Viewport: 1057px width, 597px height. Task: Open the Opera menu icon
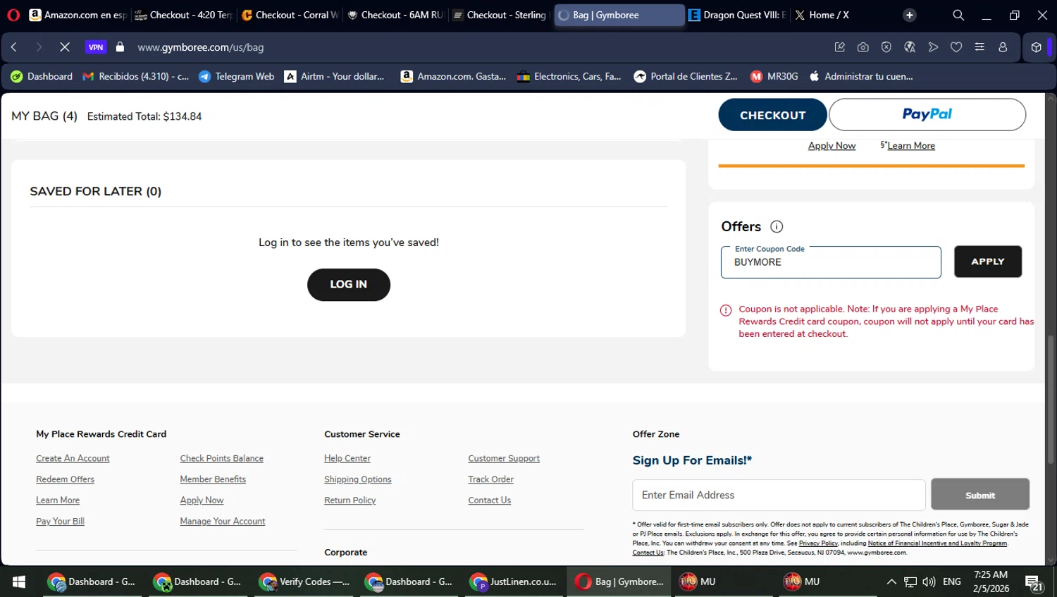[13, 15]
